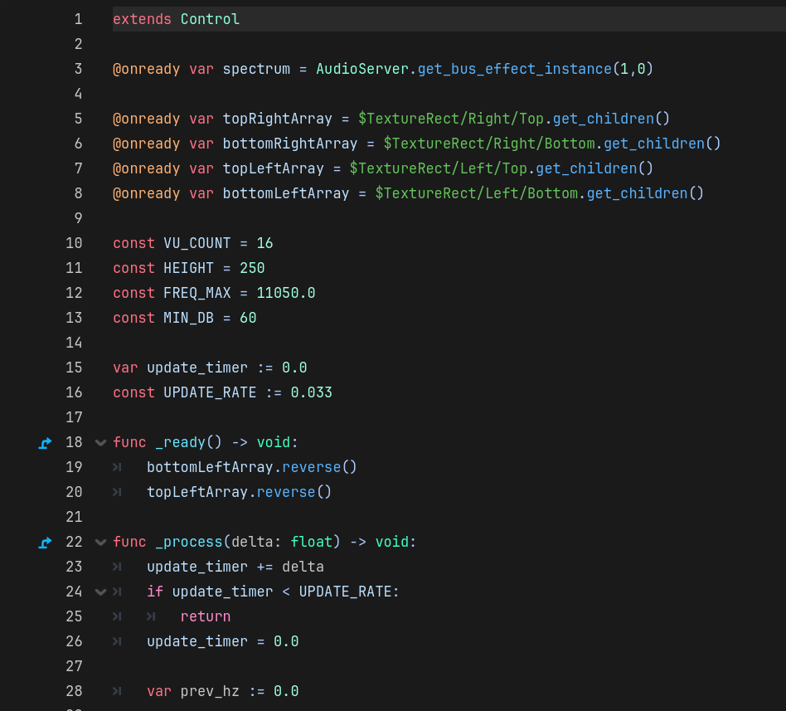Click the 'float' type hint on line 22

(311, 542)
